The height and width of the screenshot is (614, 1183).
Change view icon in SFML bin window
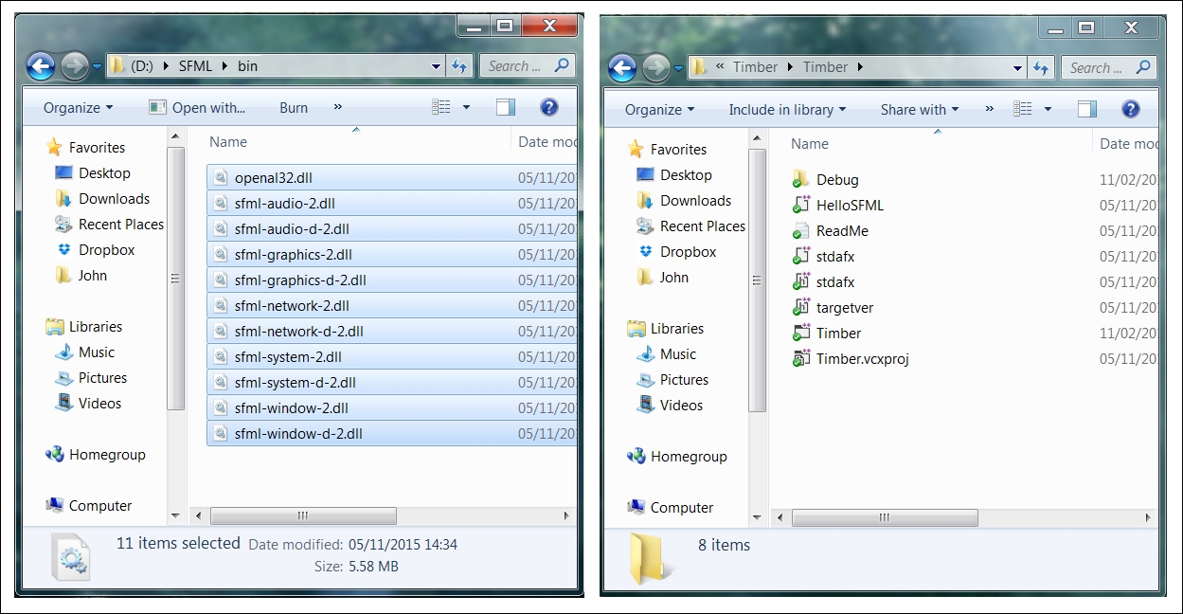[x=441, y=107]
